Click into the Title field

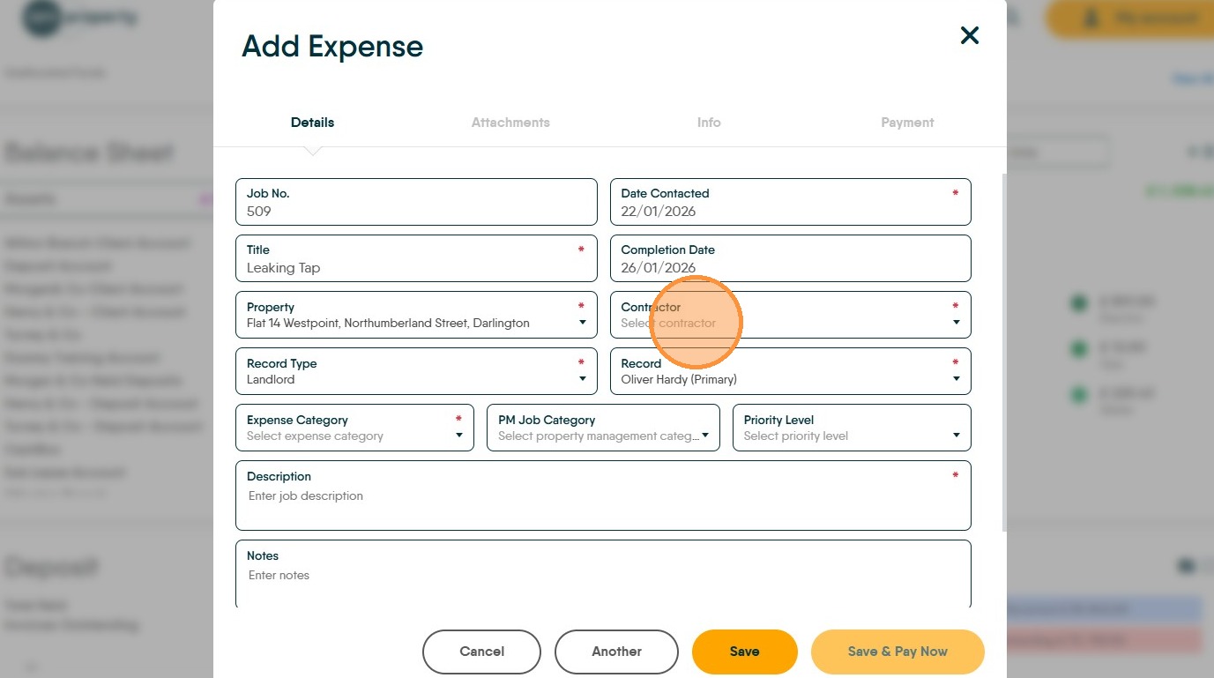point(414,268)
